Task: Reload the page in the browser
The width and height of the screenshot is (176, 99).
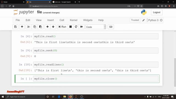Action: pos(10,6)
